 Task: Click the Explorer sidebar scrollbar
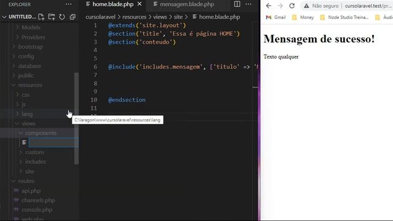pos(76,118)
